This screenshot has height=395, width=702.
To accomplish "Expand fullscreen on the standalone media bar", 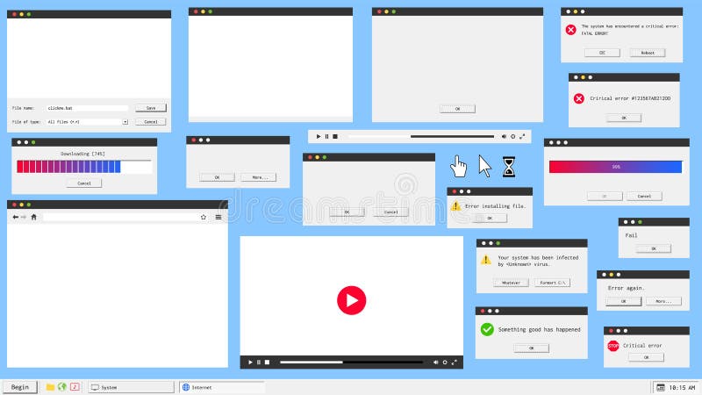I will coord(522,137).
